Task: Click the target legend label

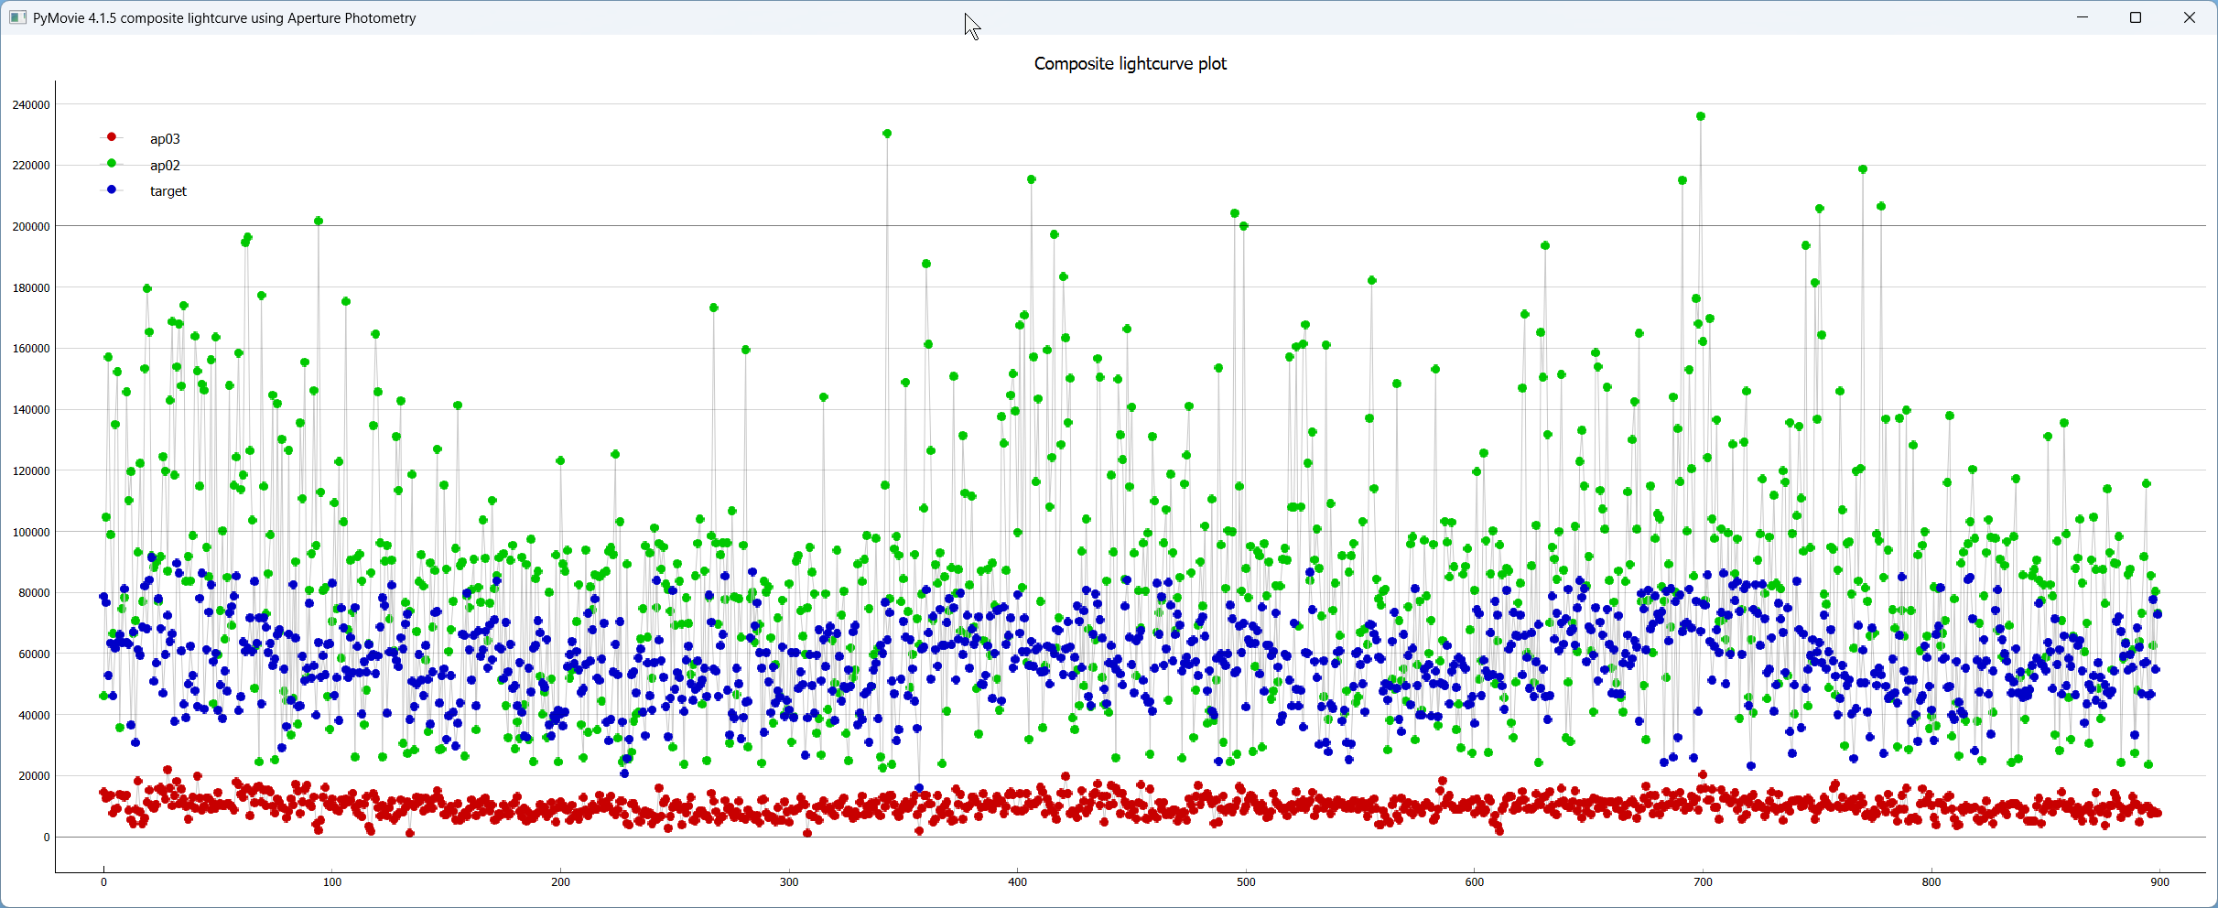Action: pyautogui.click(x=168, y=191)
